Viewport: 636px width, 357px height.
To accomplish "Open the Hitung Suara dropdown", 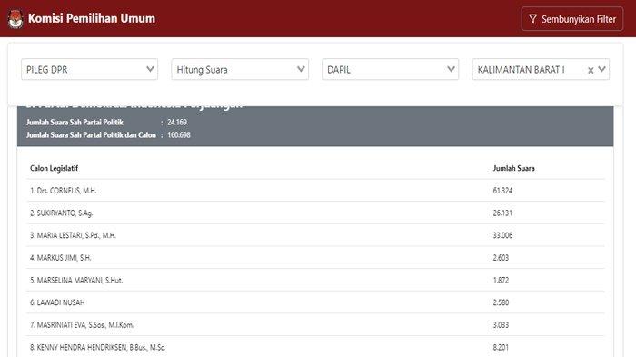I will click(x=240, y=69).
